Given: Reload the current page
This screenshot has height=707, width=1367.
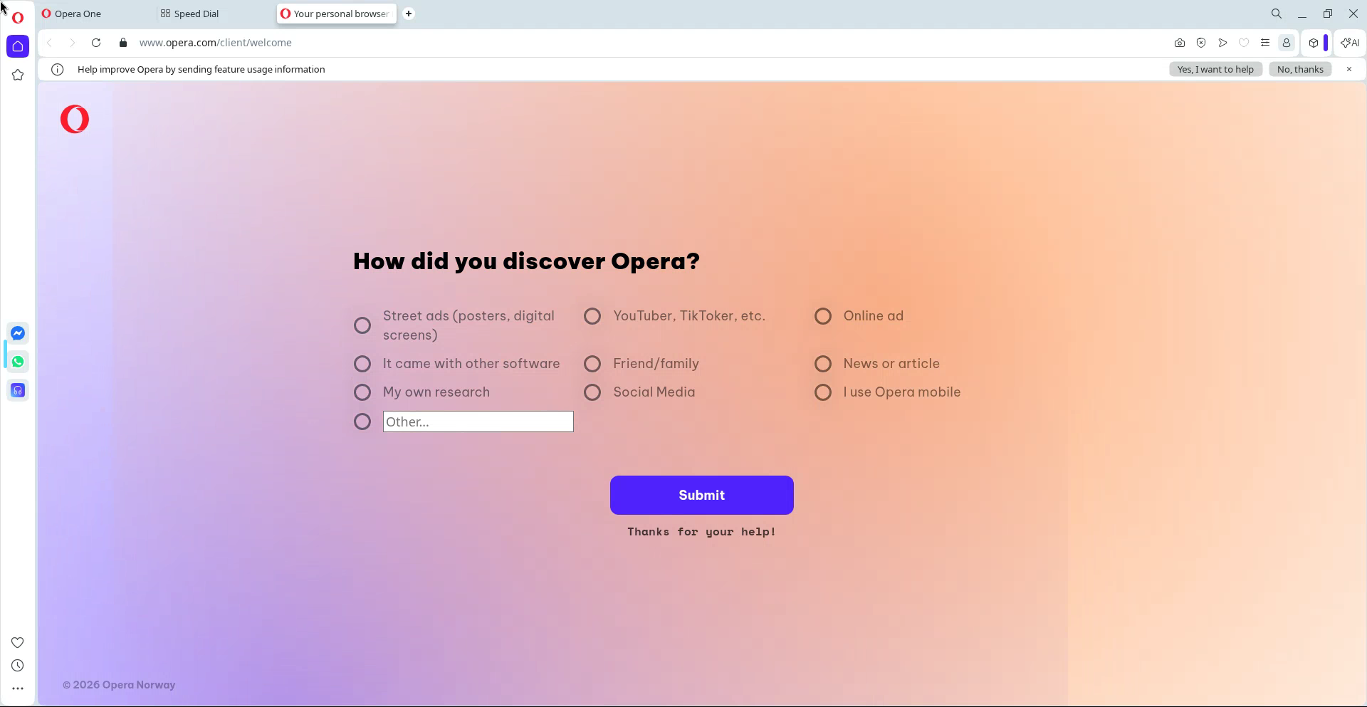Looking at the screenshot, I should click(x=96, y=43).
